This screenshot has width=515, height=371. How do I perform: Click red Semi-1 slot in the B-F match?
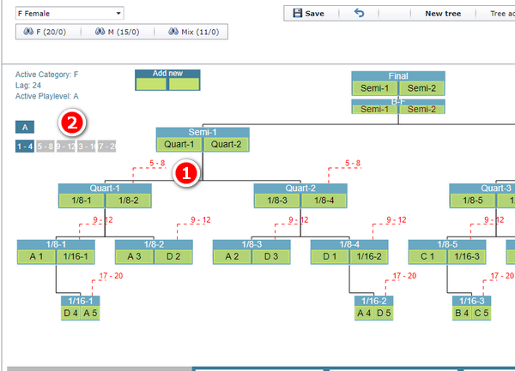[375, 109]
